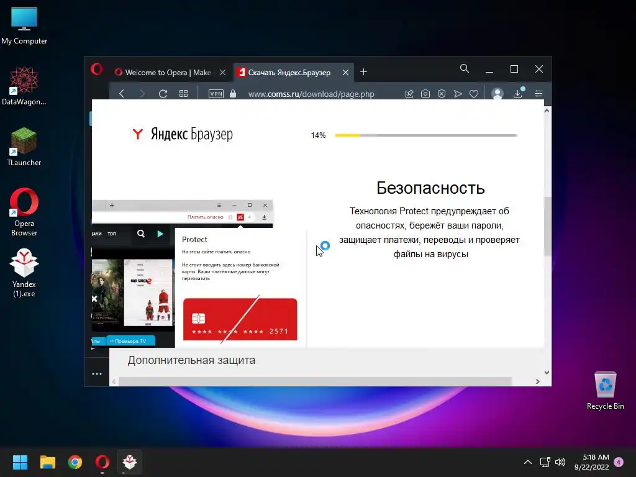
Task: Close the Скачать Яндекс.Браузер tab
Action: [345, 72]
